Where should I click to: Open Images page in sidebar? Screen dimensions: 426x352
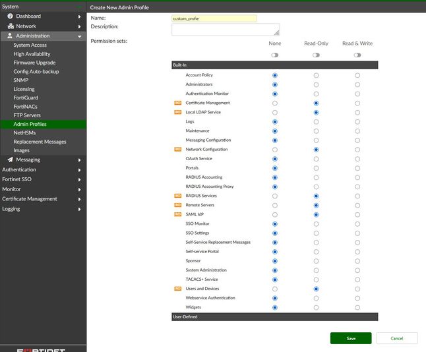coord(22,150)
